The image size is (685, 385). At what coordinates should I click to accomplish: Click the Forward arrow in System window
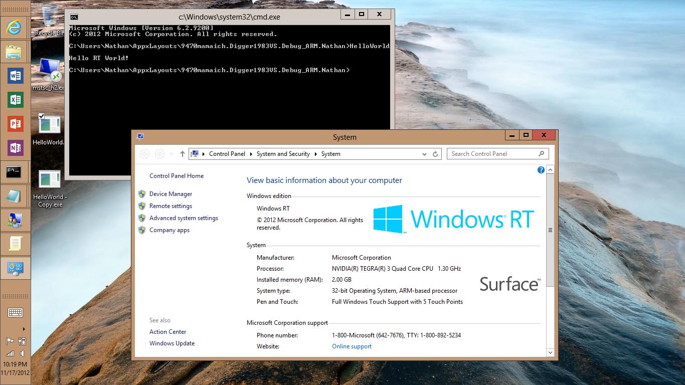(x=159, y=154)
